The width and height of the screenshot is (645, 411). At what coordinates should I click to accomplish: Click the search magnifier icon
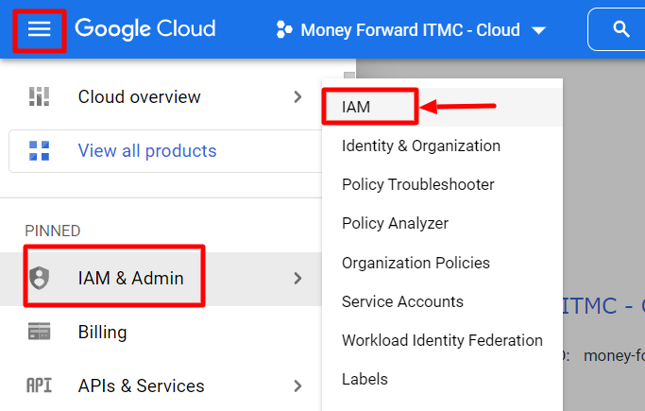click(620, 29)
